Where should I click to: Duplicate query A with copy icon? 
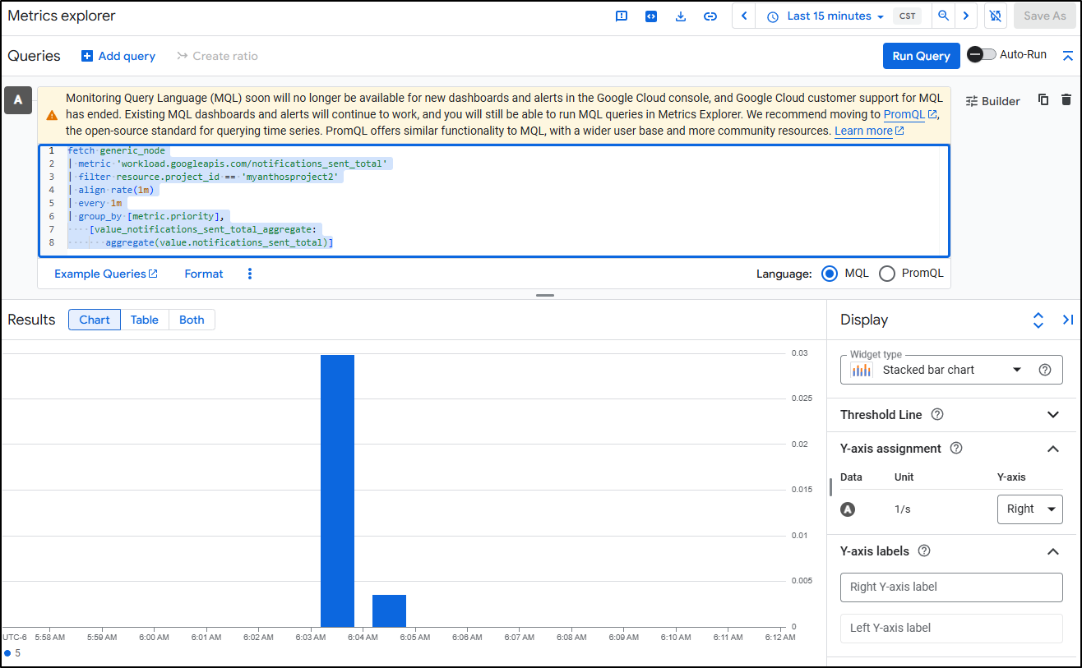1043,100
